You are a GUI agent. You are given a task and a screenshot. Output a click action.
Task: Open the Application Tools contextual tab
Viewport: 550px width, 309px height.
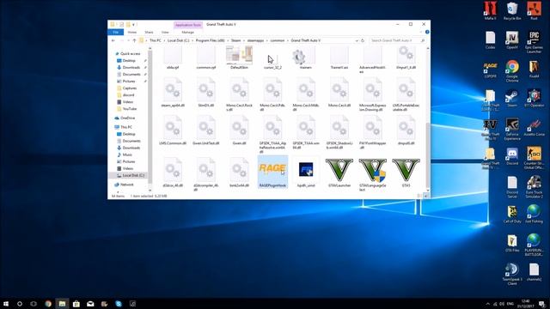pos(188,25)
